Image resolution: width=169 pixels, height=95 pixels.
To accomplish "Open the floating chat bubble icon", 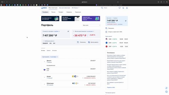I will (166, 92).
